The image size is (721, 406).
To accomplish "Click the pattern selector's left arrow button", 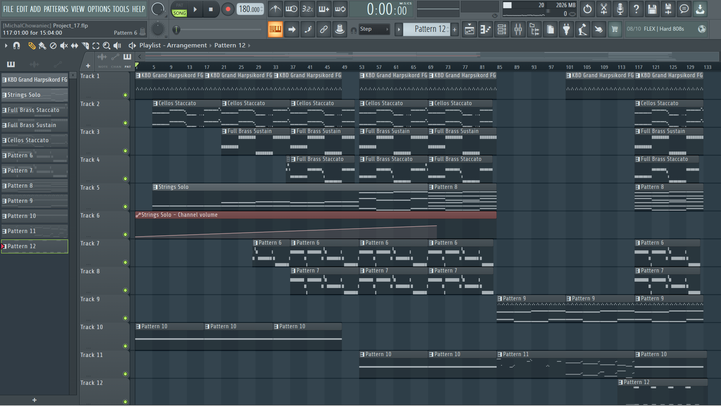I will (399, 29).
